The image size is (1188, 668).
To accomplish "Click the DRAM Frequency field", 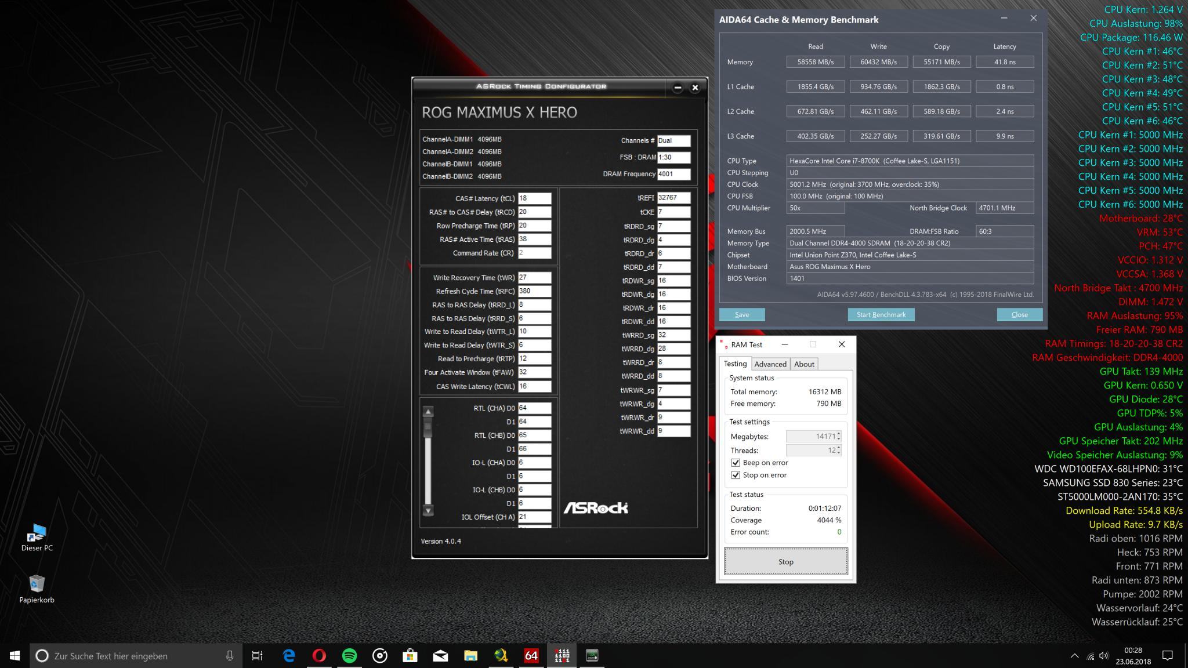I will (673, 174).
